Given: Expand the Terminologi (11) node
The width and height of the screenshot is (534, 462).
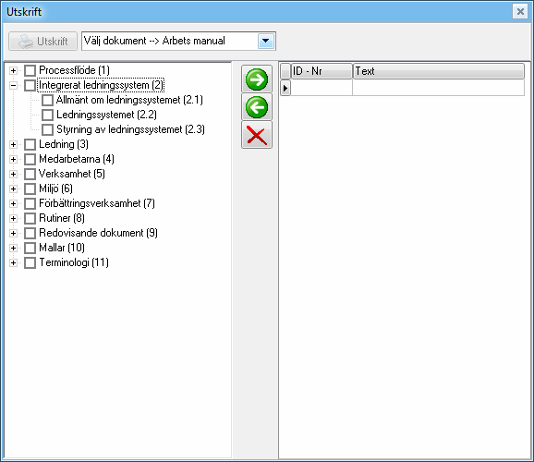Looking at the screenshot, I should (x=13, y=262).
